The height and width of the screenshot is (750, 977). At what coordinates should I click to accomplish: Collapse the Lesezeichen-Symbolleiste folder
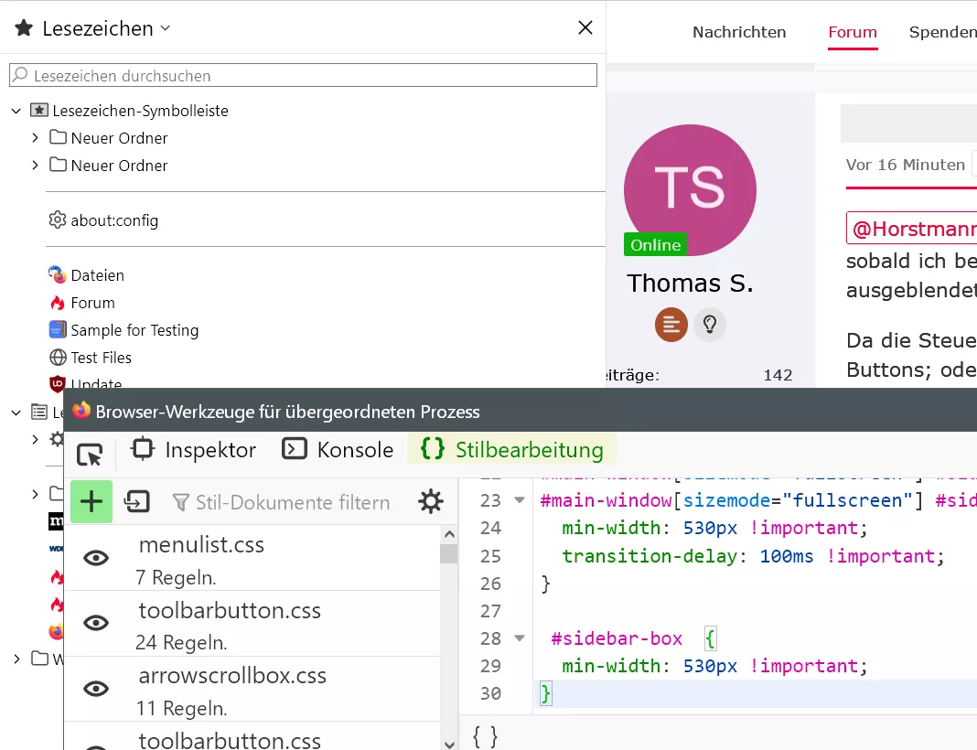(16, 111)
